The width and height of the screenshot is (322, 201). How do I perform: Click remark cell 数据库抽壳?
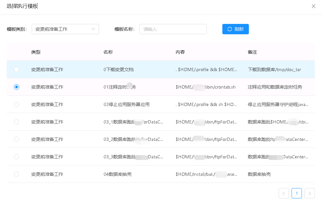pyautogui.click(x=259, y=174)
